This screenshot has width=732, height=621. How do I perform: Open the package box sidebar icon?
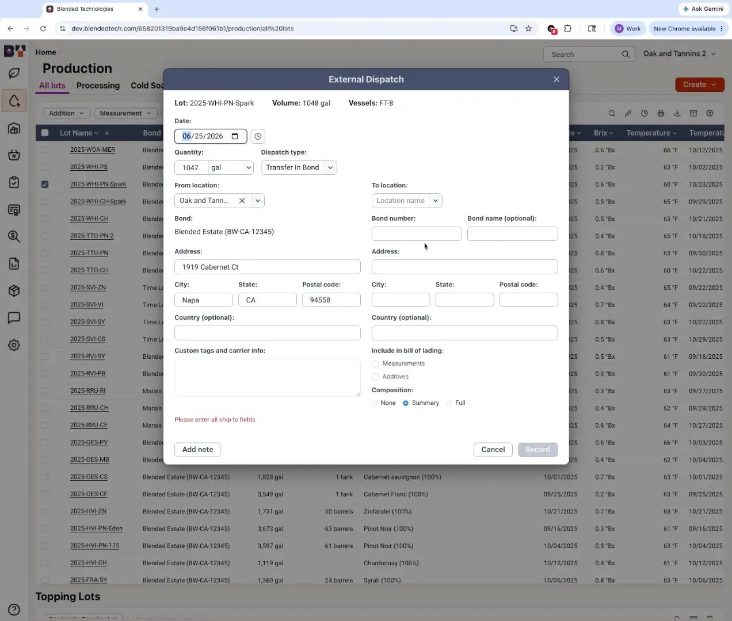click(x=14, y=291)
